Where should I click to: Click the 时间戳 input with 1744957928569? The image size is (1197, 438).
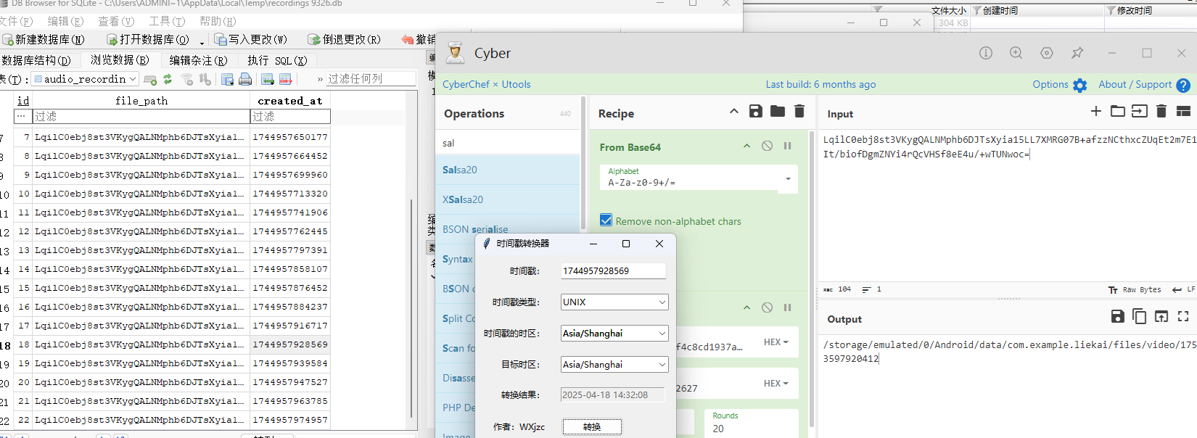point(613,270)
